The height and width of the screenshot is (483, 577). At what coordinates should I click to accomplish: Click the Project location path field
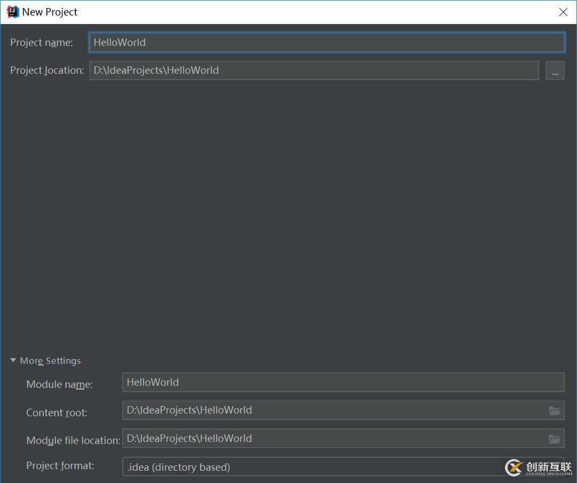[314, 71]
